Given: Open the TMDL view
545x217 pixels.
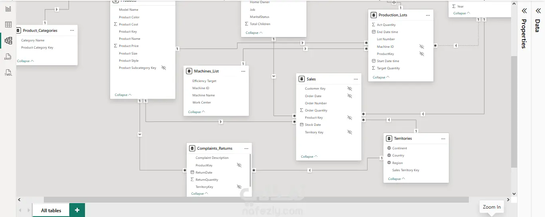Looking at the screenshot, I should click(x=8, y=73).
